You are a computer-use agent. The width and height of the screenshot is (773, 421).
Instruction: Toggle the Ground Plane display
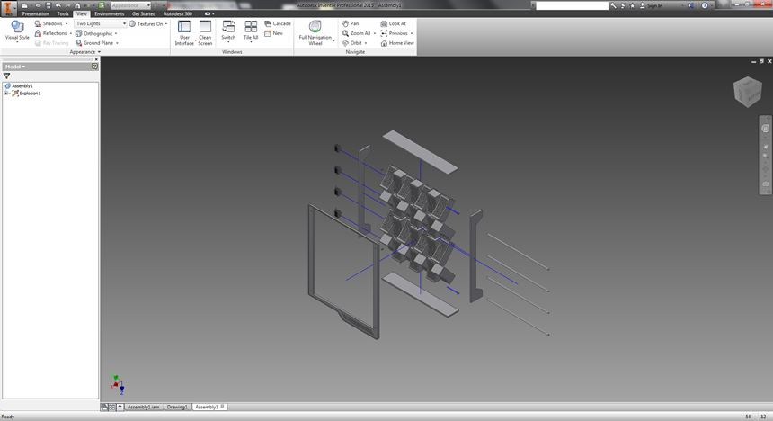click(x=93, y=43)
